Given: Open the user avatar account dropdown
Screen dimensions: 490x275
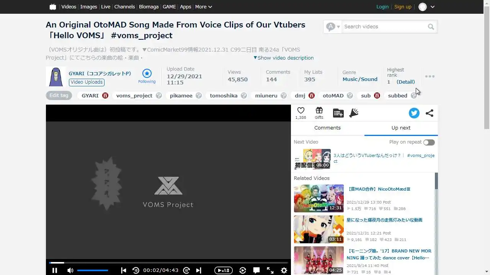Looking at the screenshot, I should pyautogui.click(x=426, y=7).
